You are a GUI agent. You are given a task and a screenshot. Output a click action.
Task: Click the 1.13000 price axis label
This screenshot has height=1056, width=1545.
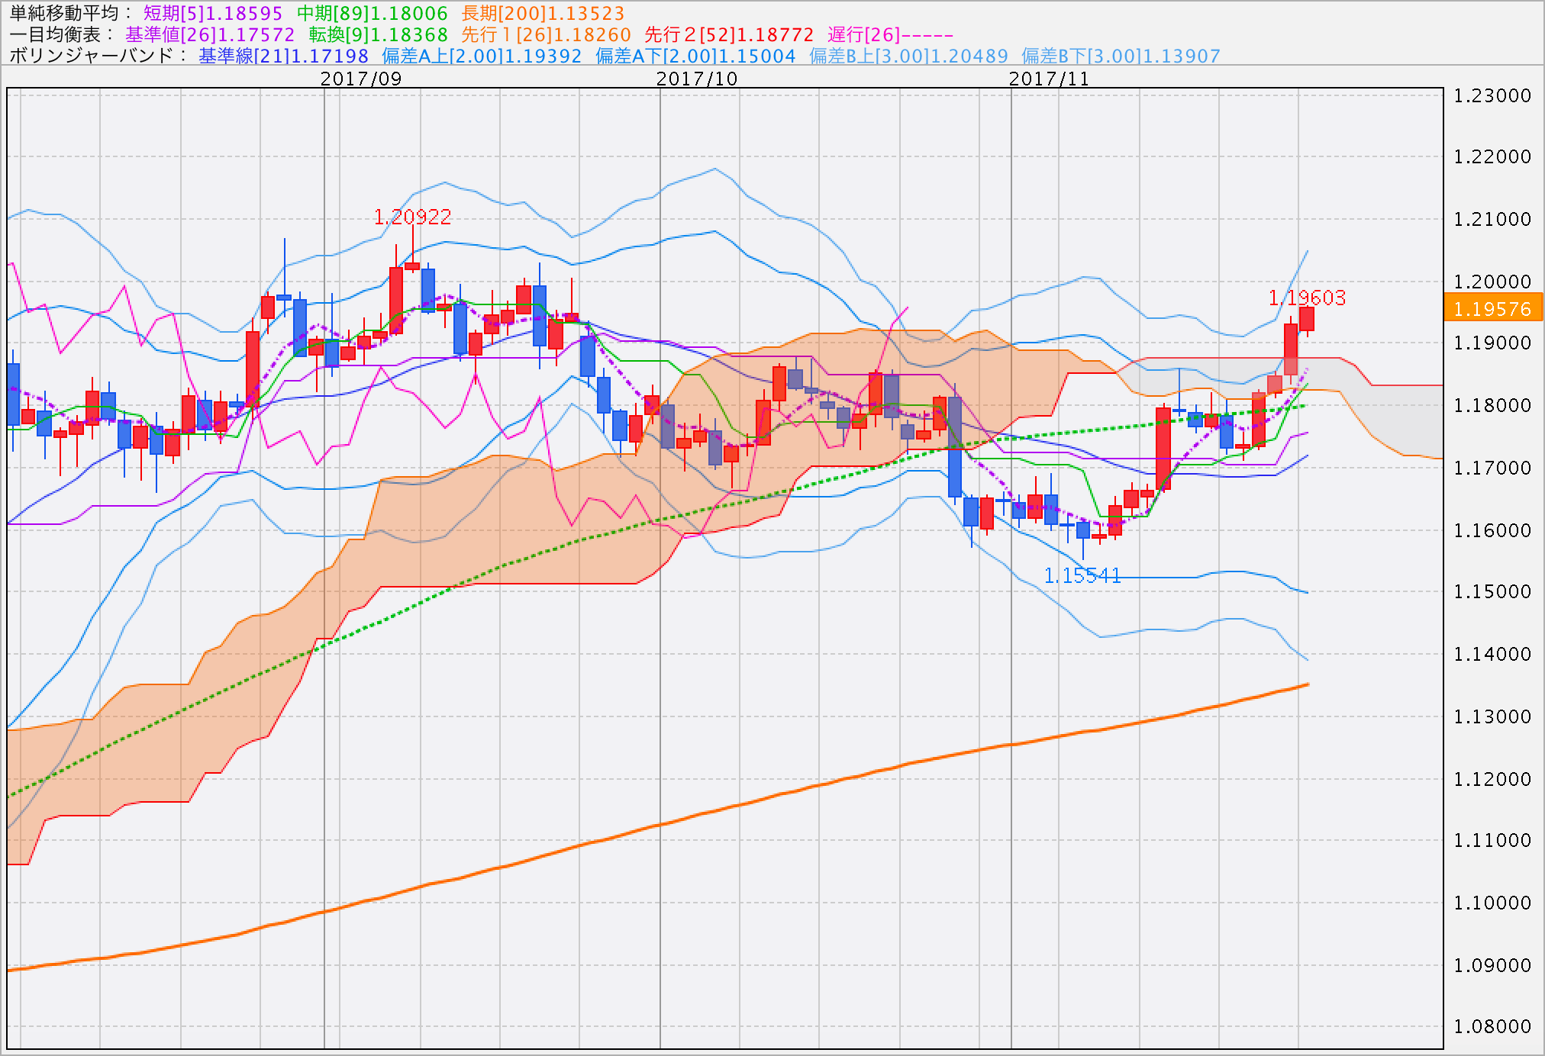1492,716
